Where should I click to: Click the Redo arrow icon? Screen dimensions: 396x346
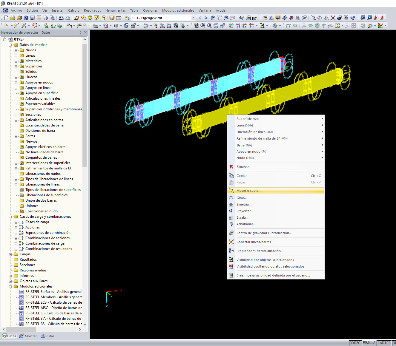(x=68, y=18)
